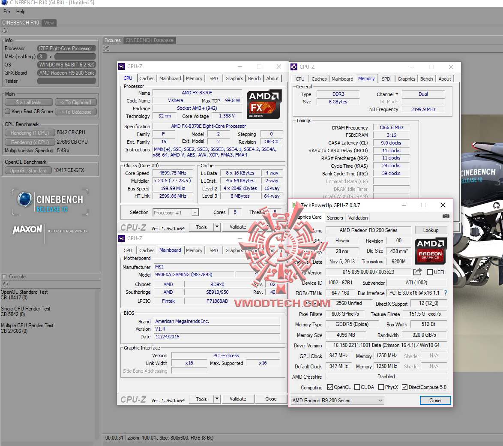Click the GPU-Z screenshot camera icon
Screen dimensions: 503x446
pyautogui.click(x=446, y=216)
